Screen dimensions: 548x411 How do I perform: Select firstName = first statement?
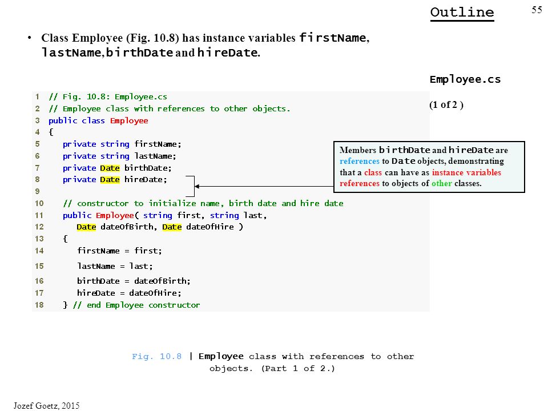[x=119, y=251]
